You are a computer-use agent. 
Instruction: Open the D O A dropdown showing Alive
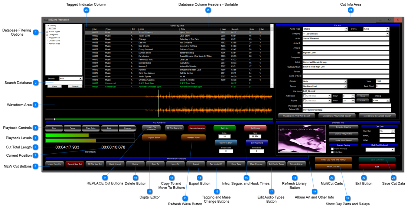pyautogui.click(x=388, y=29)
